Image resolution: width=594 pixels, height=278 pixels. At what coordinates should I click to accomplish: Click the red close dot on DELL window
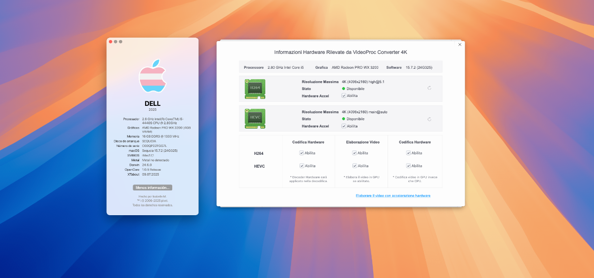[111, 42]
